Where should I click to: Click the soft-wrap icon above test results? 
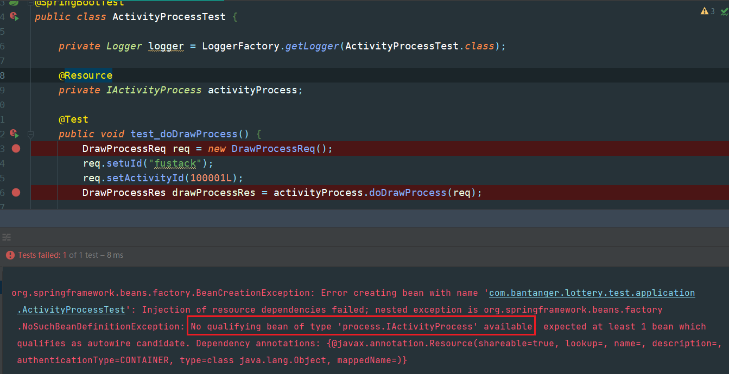[x=7, y=237]
